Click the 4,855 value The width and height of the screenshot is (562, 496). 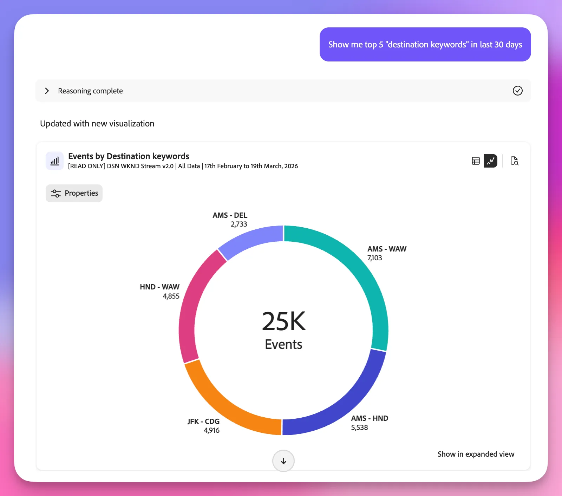171,296
